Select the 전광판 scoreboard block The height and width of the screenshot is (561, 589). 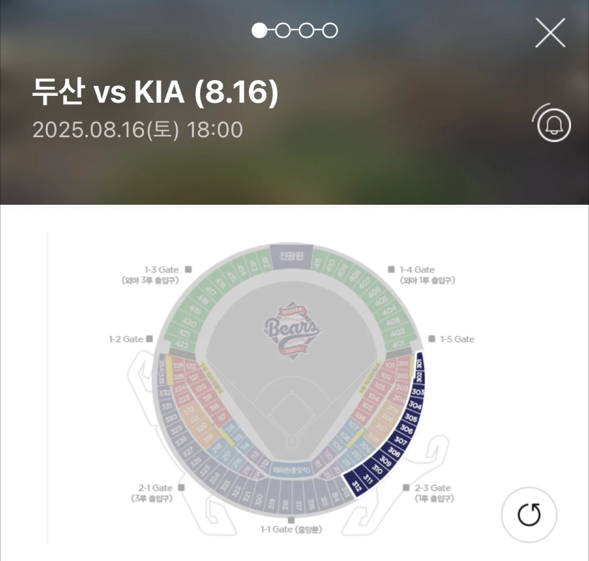click(x=291, y=257)
